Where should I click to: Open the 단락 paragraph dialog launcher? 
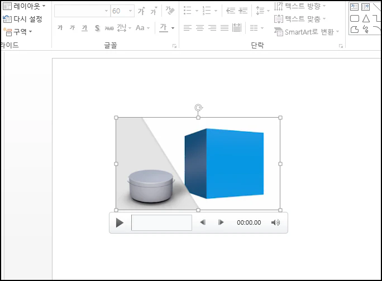(x=341, y=46)
